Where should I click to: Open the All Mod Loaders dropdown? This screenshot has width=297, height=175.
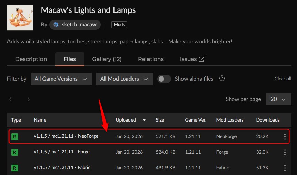(125, 79)
